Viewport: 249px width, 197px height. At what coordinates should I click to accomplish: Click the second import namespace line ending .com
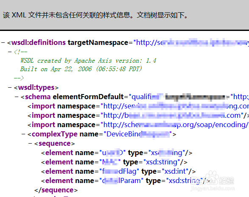138,116
